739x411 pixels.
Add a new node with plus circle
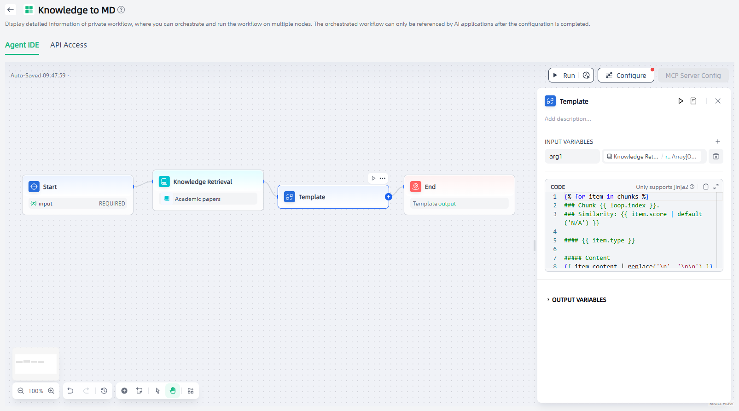[x=124, y=391]
